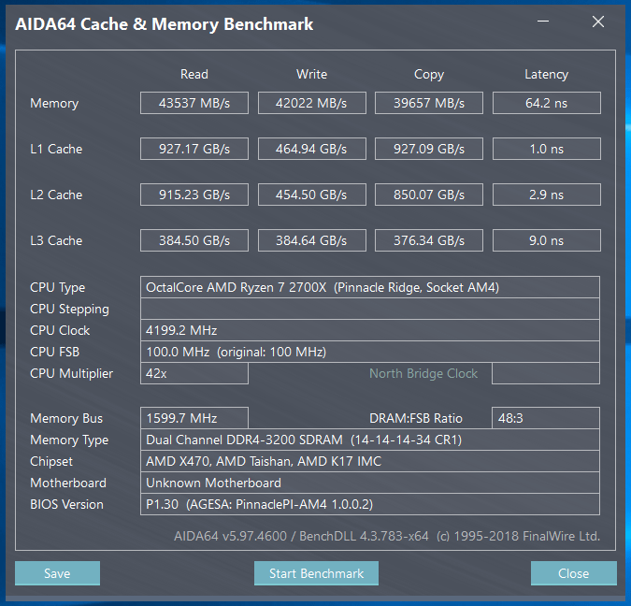
Task: Click the DRAM:FSB Ratio value 48:3
Action: tap(546, 418)
